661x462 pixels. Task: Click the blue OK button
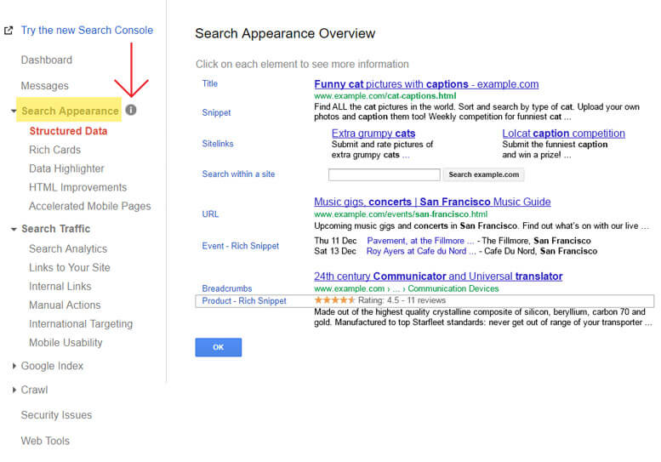tap(219, 347)
